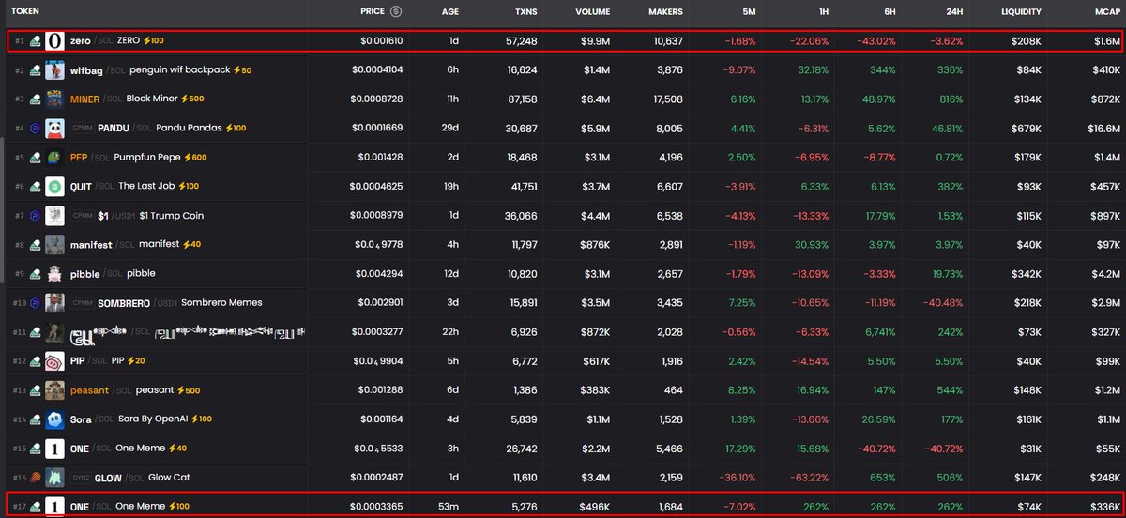Click the 53m age on the last row
The height and width of the screenshot is (518, 1126).
coord(449,507)
